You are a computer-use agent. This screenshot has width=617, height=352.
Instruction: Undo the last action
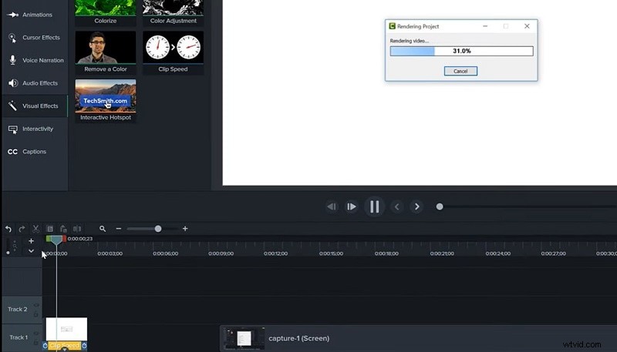8,229
